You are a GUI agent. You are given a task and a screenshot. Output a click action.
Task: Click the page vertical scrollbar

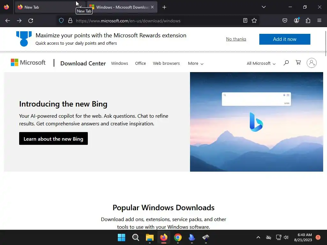point(325,43)
